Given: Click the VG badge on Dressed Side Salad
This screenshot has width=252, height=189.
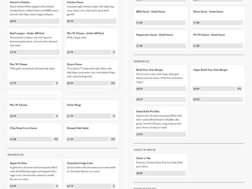Looking at the screenshot, I should (x=113, y=139).
